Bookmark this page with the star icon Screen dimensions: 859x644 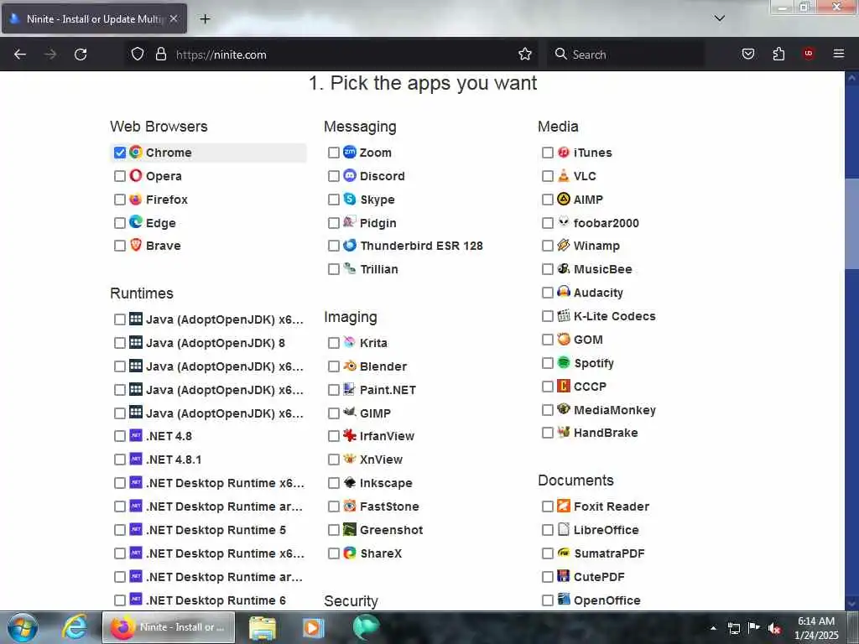pos(525,55)
